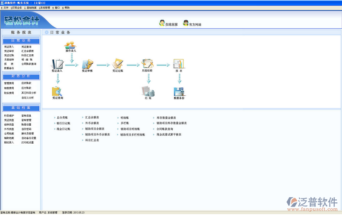
Task: Select the 月度结转 monthly carry-over icon
Action: pos(148,65)
